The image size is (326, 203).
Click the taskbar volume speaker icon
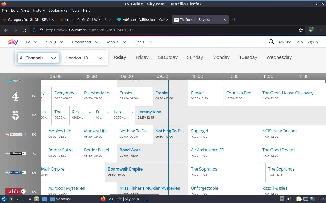[x=289, y=199]
